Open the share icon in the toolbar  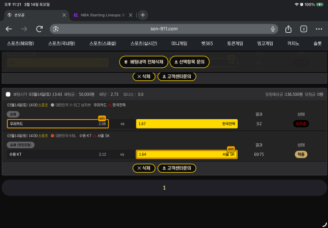tap(288, 29)
